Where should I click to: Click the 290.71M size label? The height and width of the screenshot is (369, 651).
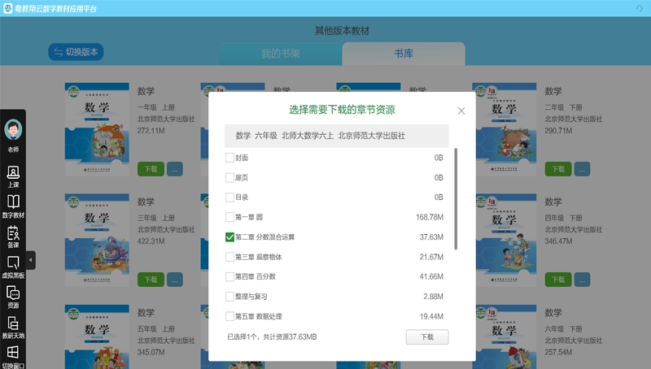point(558,131)
